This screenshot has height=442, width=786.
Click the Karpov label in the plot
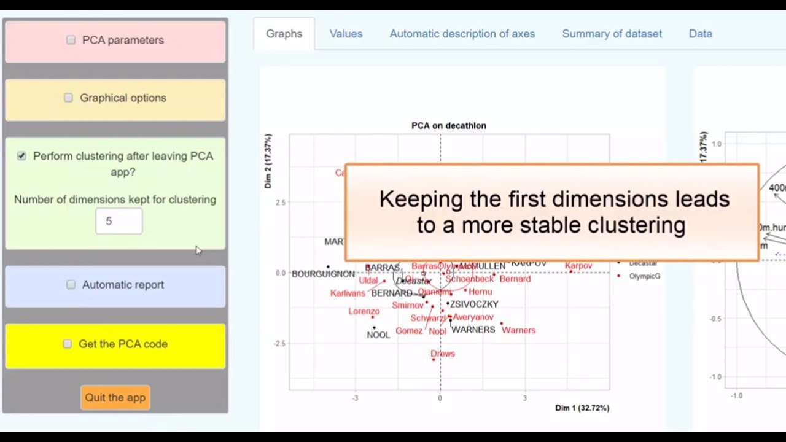(578, 266)
